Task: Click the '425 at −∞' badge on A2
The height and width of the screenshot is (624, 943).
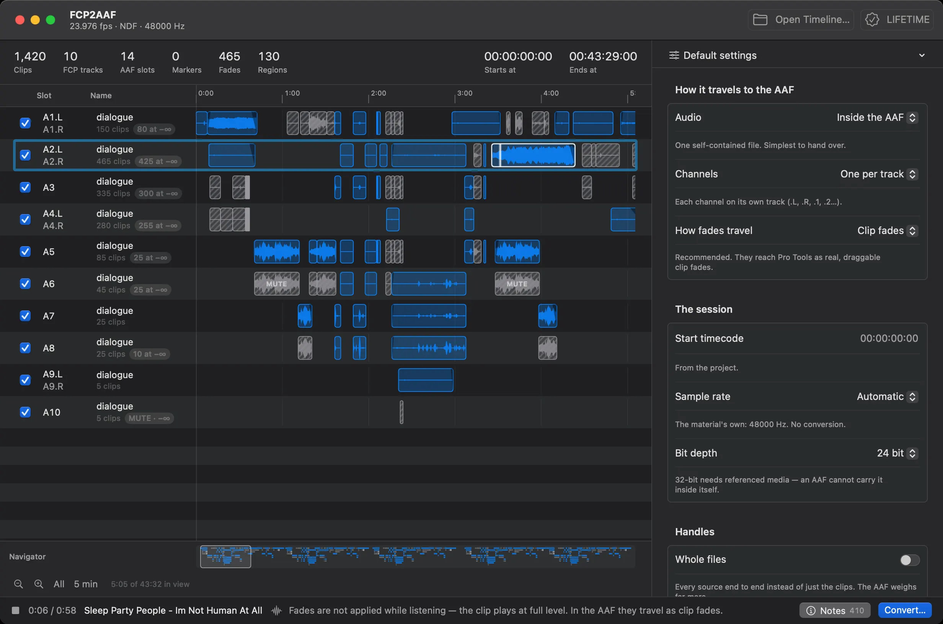Action: [x=158, y=162]
